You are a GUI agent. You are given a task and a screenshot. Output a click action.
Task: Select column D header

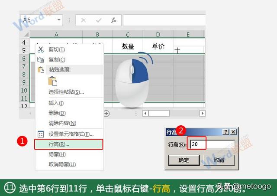[x=158, y=34]
